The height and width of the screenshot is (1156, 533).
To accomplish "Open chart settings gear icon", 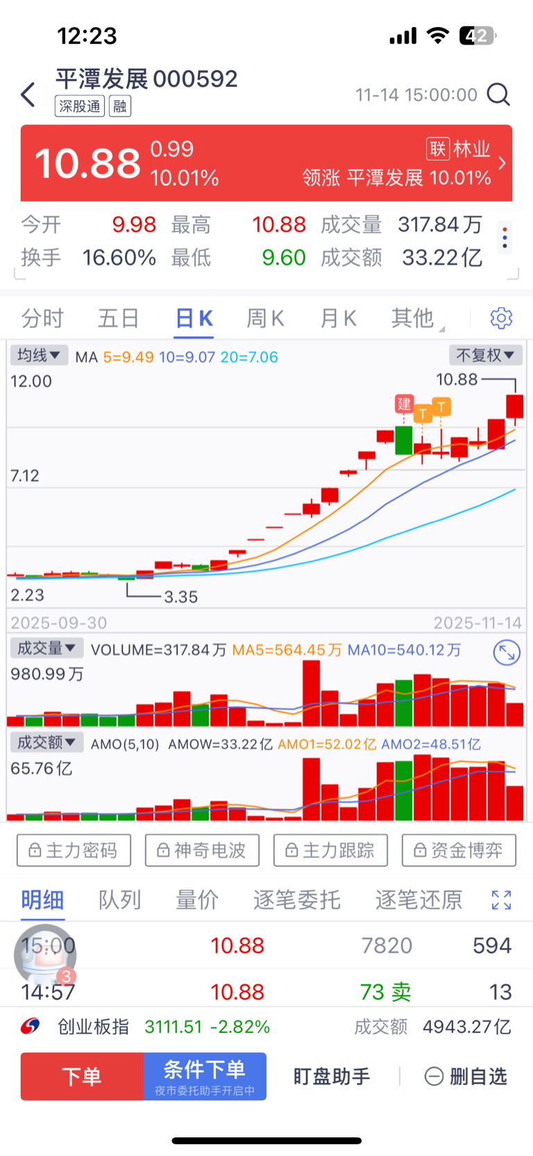I will (x=501, y=318).
